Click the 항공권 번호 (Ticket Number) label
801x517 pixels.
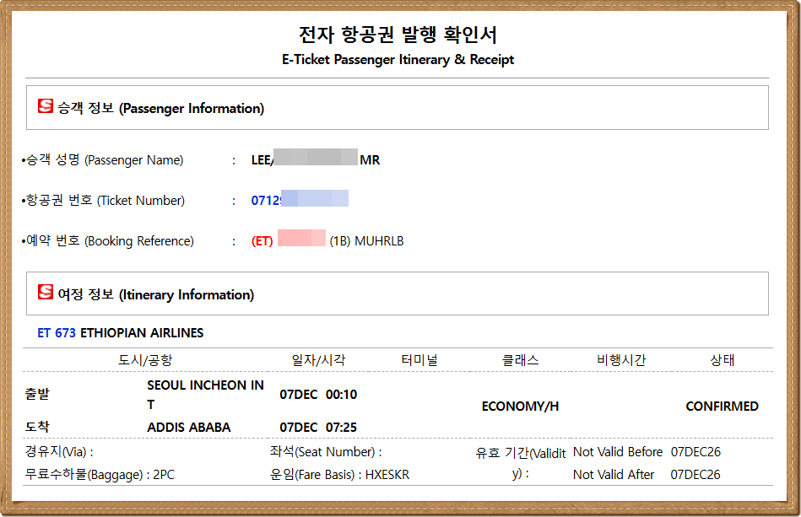point(106,200)
